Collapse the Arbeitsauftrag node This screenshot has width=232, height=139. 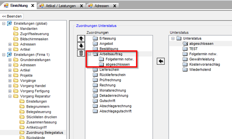tap(89, 54)
